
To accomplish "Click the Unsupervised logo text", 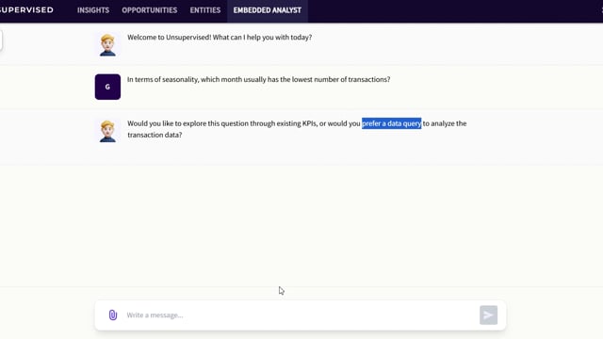I will (x=26, y=10).
